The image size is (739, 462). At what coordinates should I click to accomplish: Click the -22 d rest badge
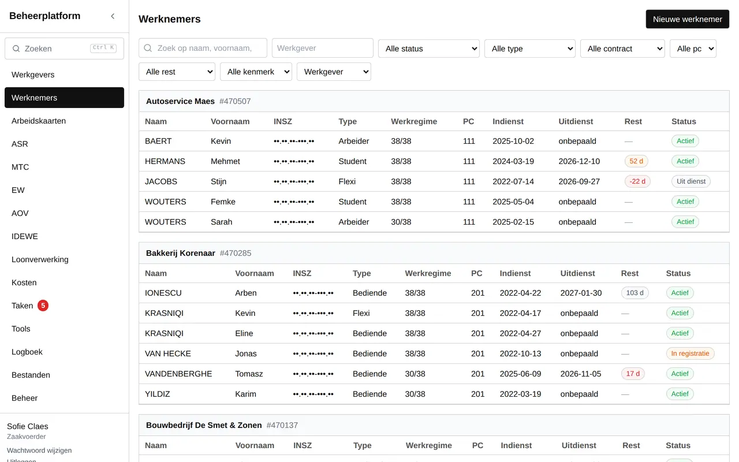click(x=637, y=181)
